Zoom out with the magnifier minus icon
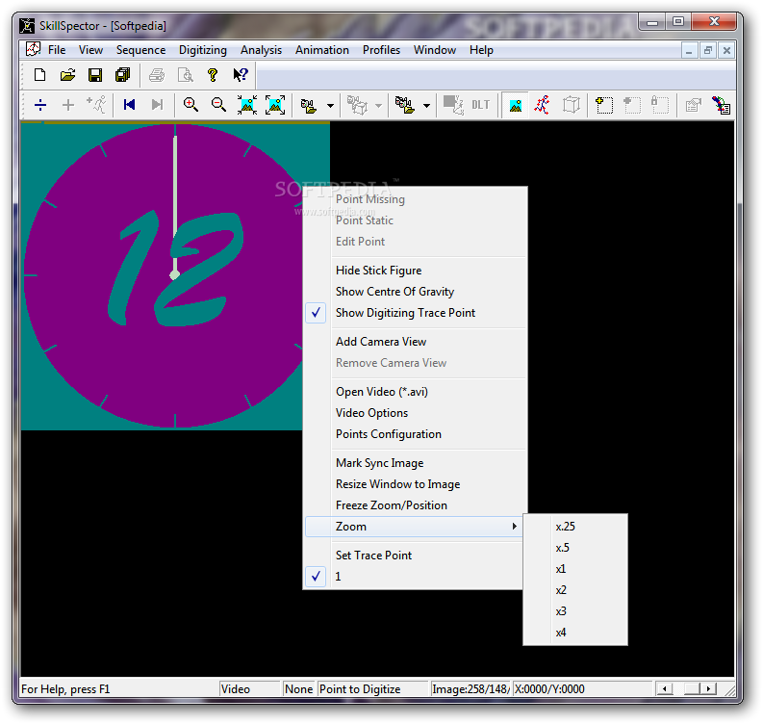The image size is (763, 724). click(x=218, y=105)
